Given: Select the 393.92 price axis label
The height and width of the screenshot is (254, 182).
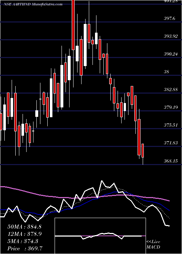Looking at the screenshot, I should pos(171,36).
